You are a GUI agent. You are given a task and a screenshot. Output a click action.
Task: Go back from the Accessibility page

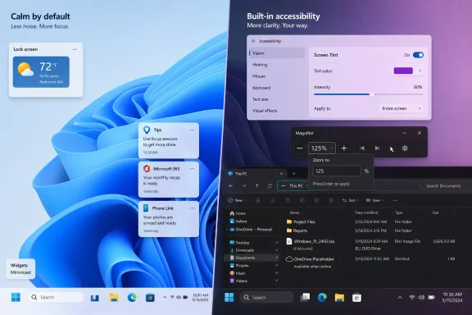click(x=253, y=41)
